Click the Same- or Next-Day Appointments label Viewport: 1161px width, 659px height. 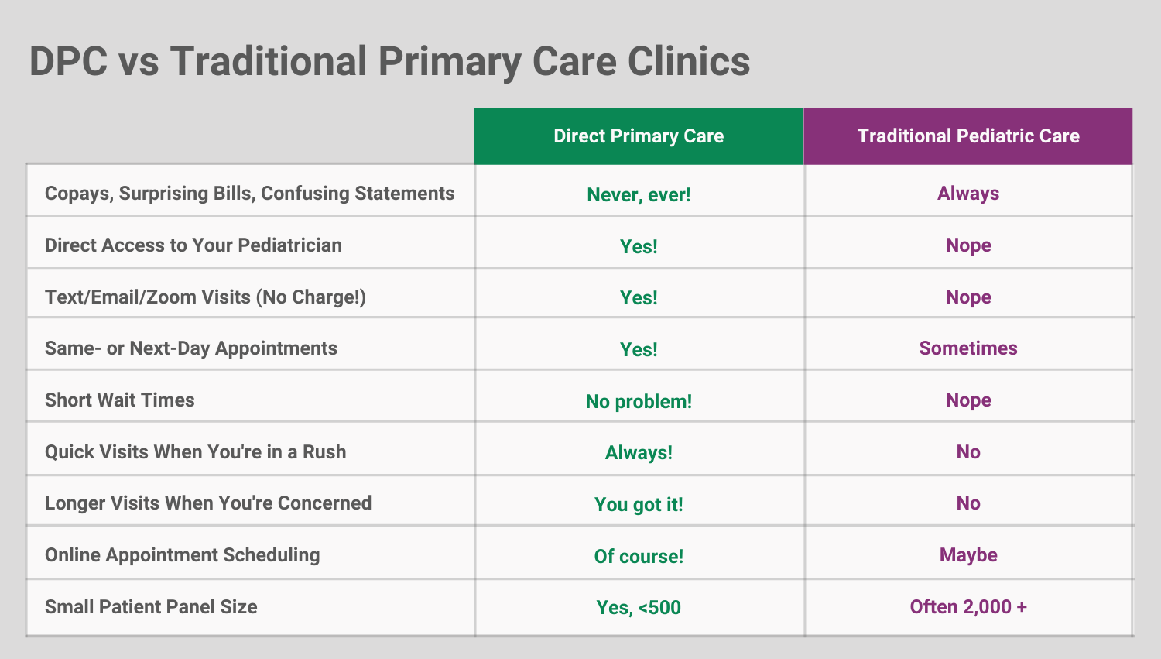point(191,348)
